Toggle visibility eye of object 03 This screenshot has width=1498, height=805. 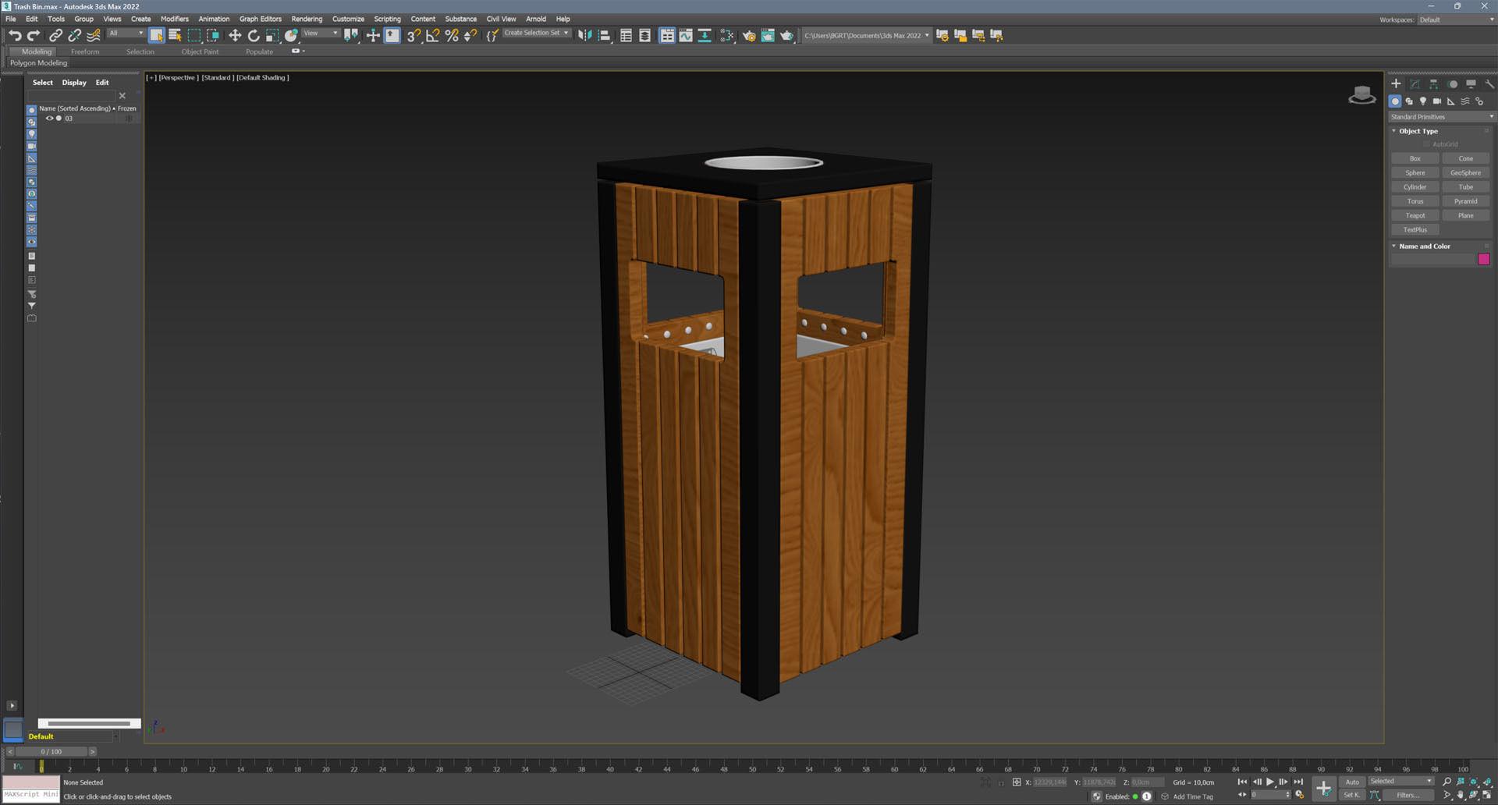[x=49, y=119]
